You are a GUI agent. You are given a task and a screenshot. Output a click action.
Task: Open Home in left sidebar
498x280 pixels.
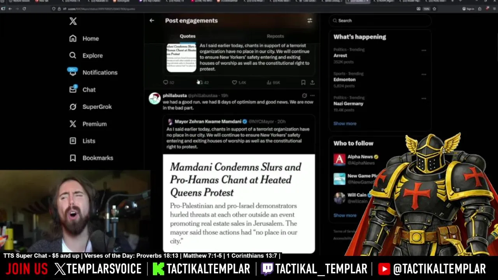point(84,38)
